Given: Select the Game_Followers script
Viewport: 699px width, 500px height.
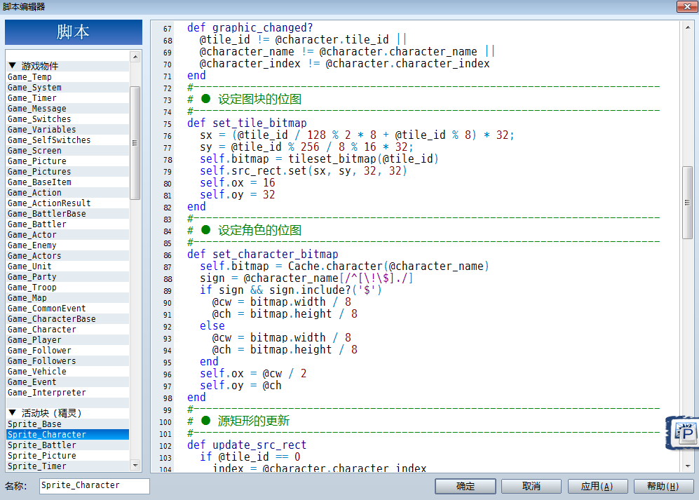Looking at the screenshot, I should 68,361.
